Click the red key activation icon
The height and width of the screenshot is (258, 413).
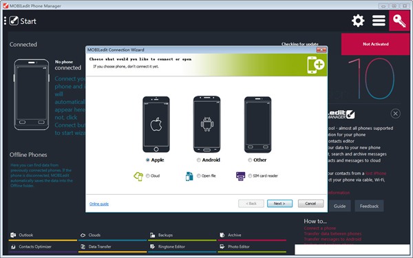pos(399,21)
